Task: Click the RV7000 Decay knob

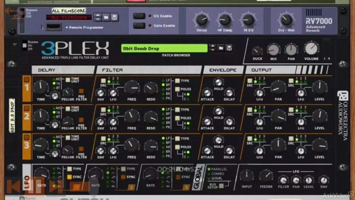Action: point(202,20)
